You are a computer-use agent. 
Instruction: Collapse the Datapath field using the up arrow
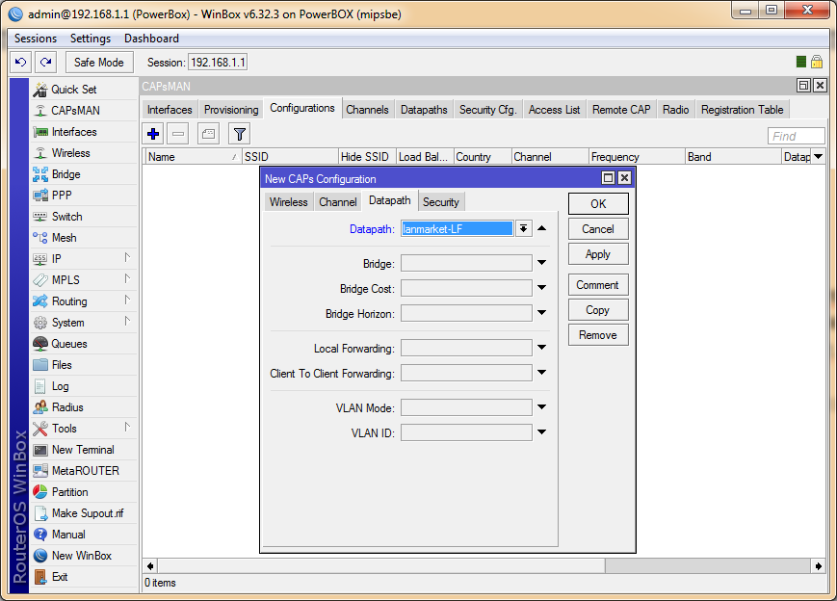tap(541, 228)
